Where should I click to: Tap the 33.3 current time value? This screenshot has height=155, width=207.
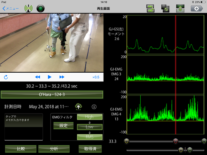point(112,141)
